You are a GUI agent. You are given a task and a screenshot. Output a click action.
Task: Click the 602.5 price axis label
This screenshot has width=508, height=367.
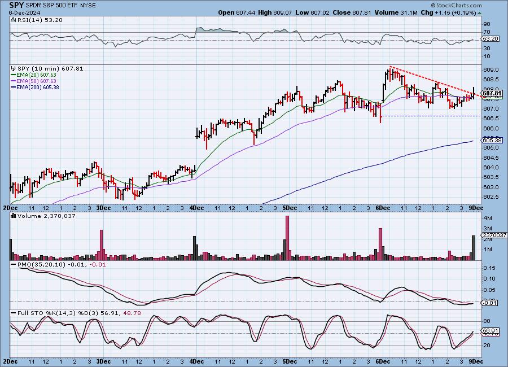(x=491, y=197)
